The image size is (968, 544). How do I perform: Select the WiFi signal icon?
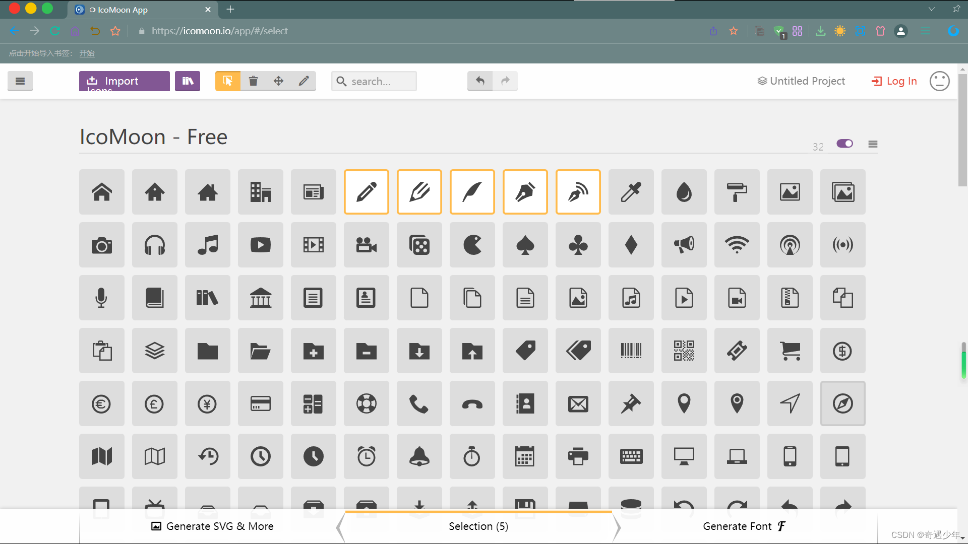point(737,245)
